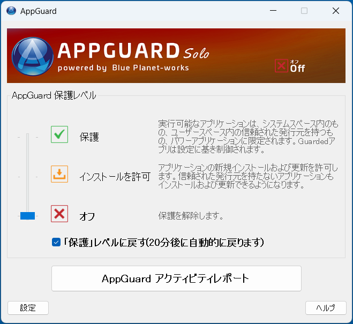Open the 設定 button

tap(28, 308)
